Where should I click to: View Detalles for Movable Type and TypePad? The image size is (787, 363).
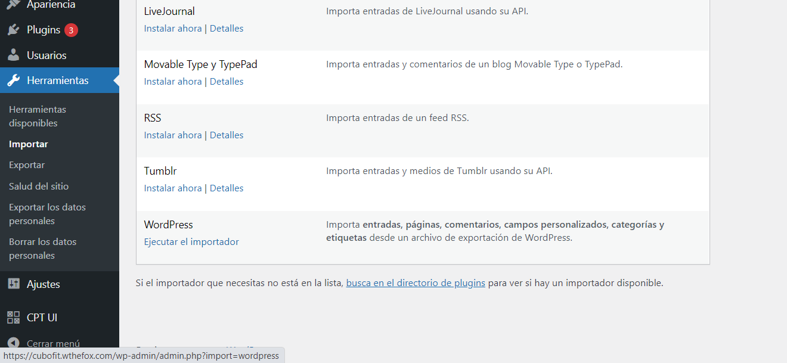click(227, 82)
